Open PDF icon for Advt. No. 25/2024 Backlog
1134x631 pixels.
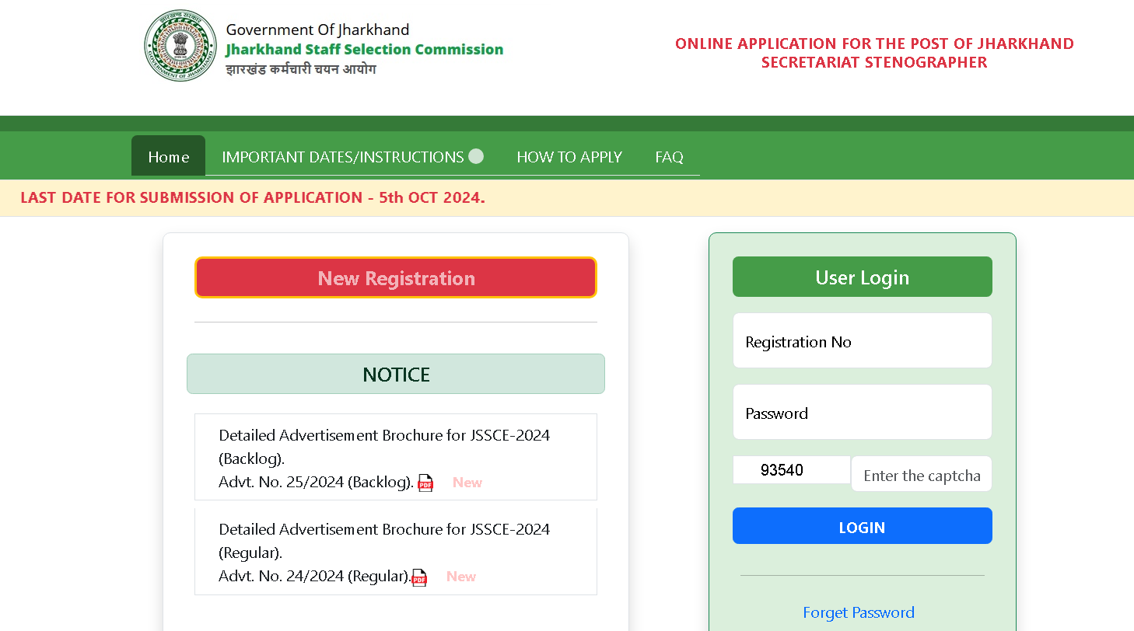point(425,483)
